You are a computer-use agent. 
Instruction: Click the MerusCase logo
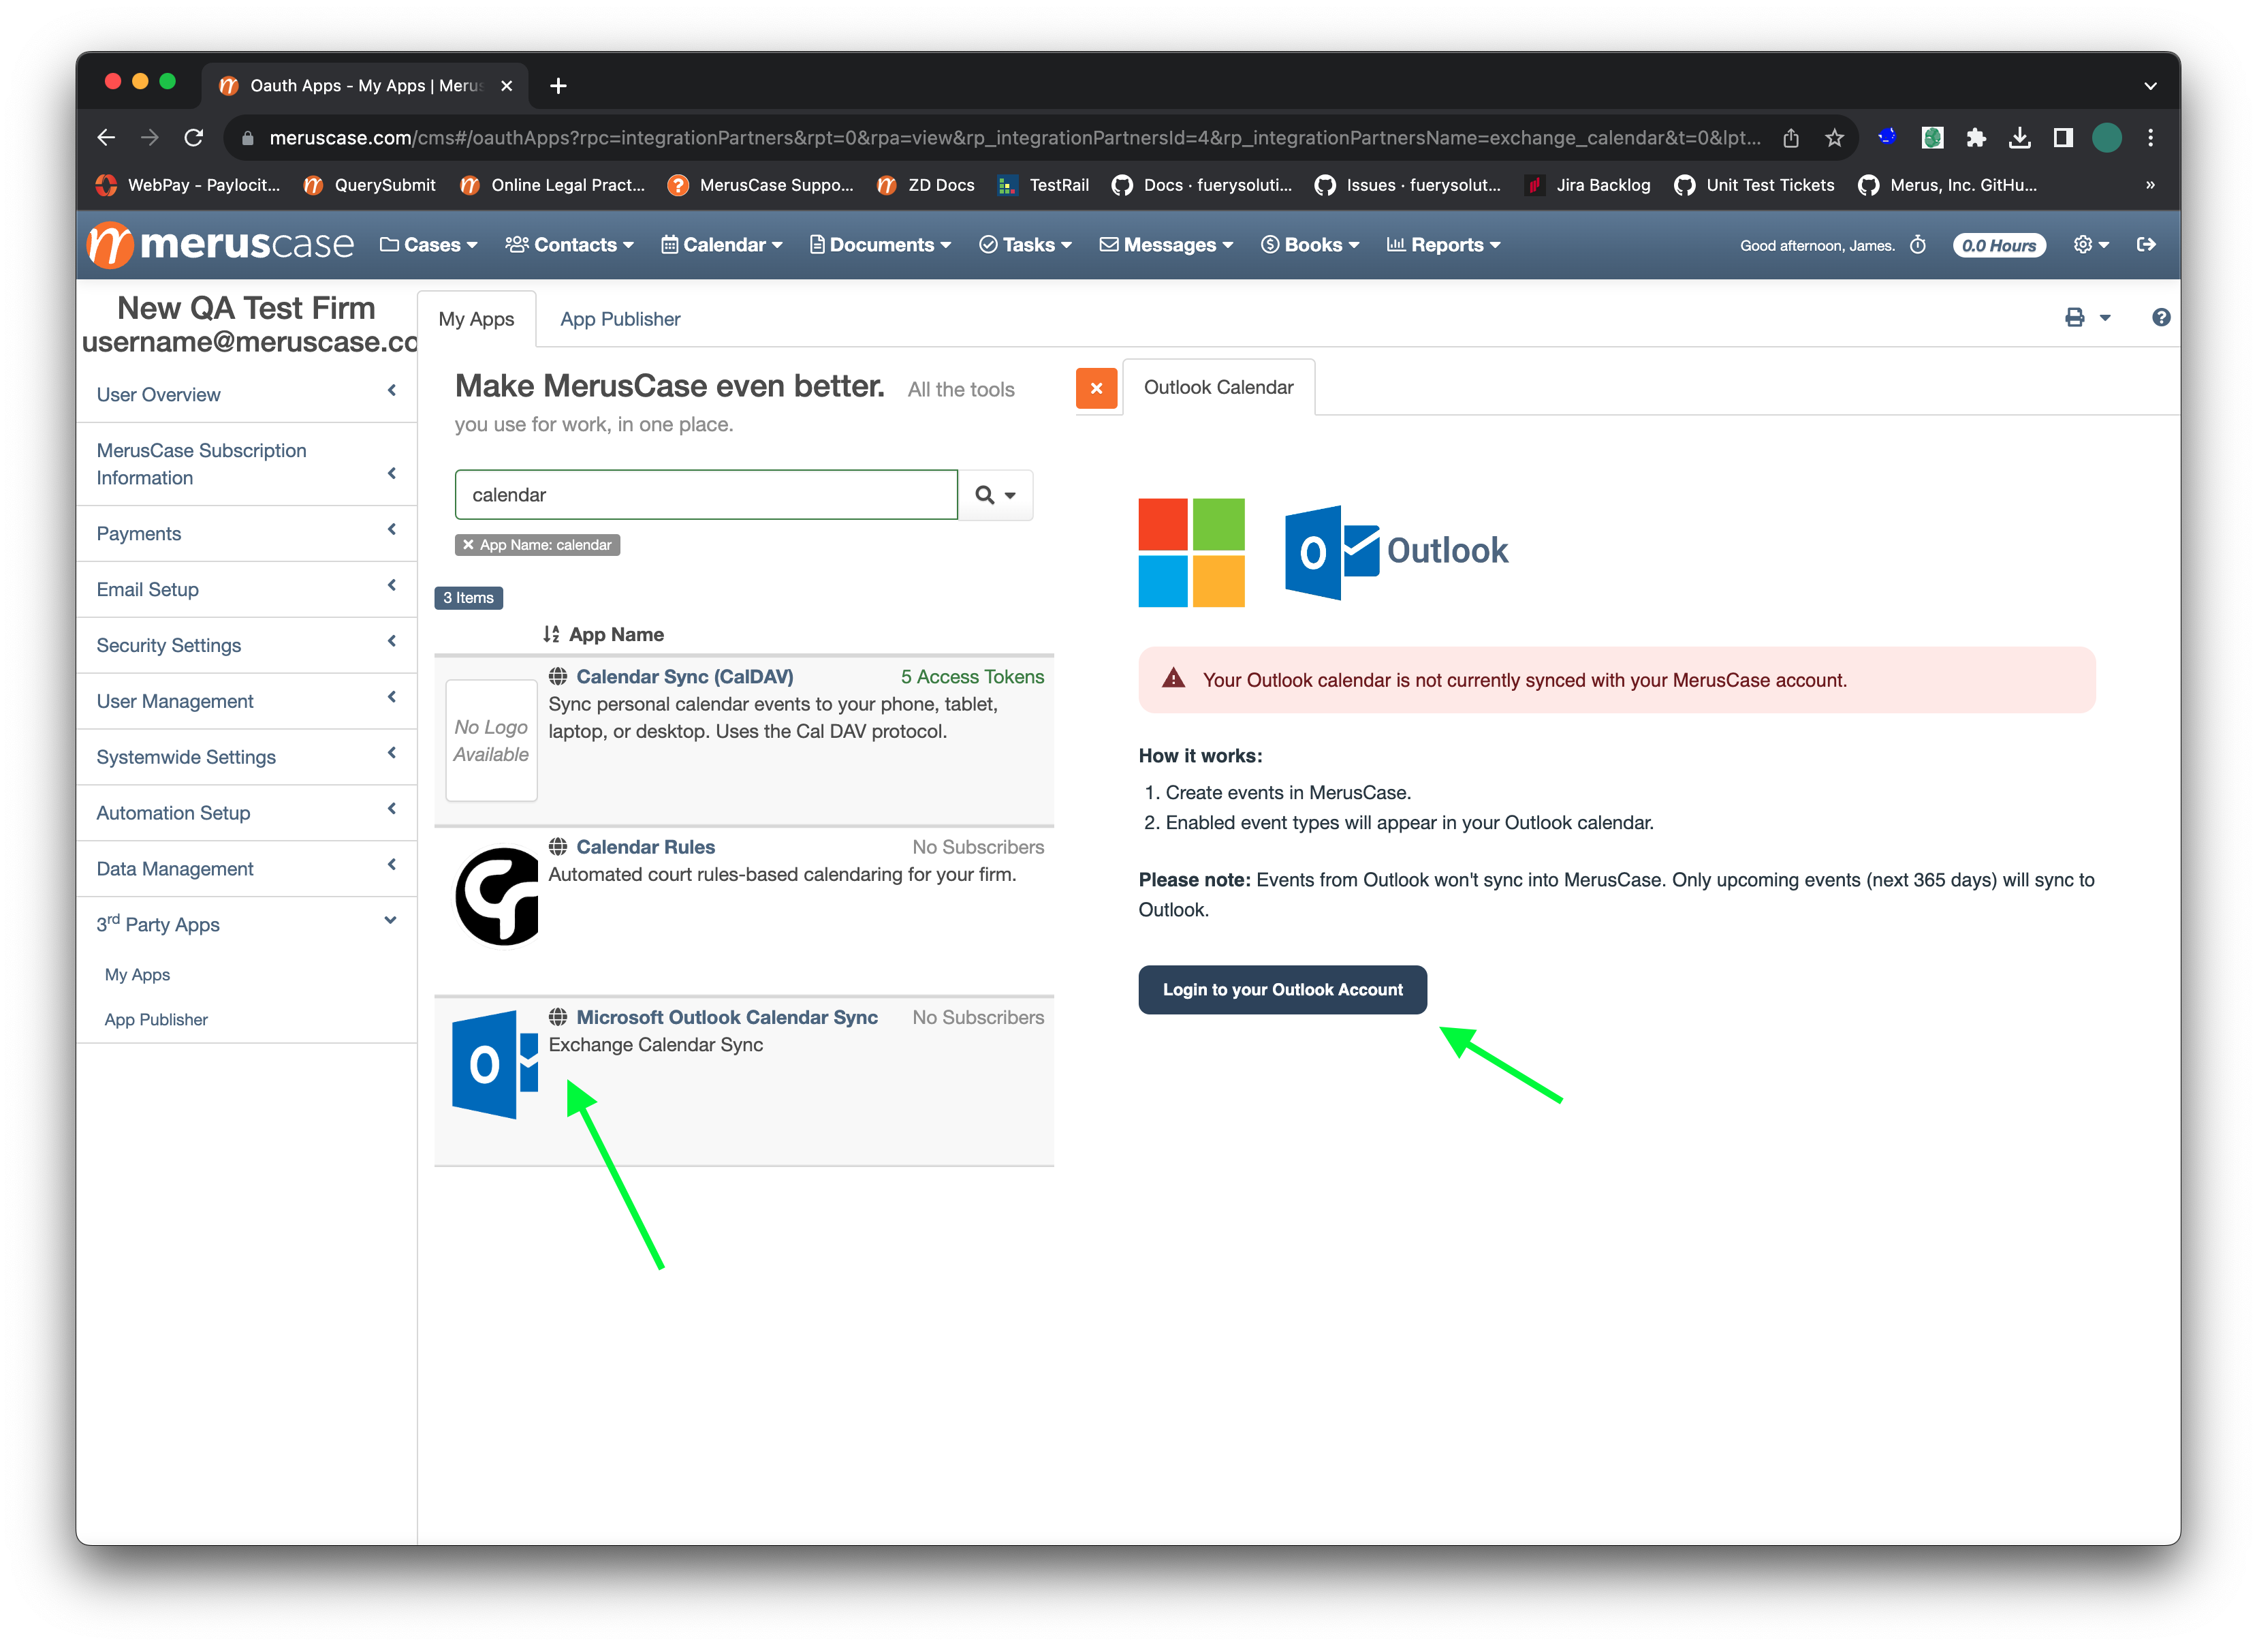coord(220,244)
